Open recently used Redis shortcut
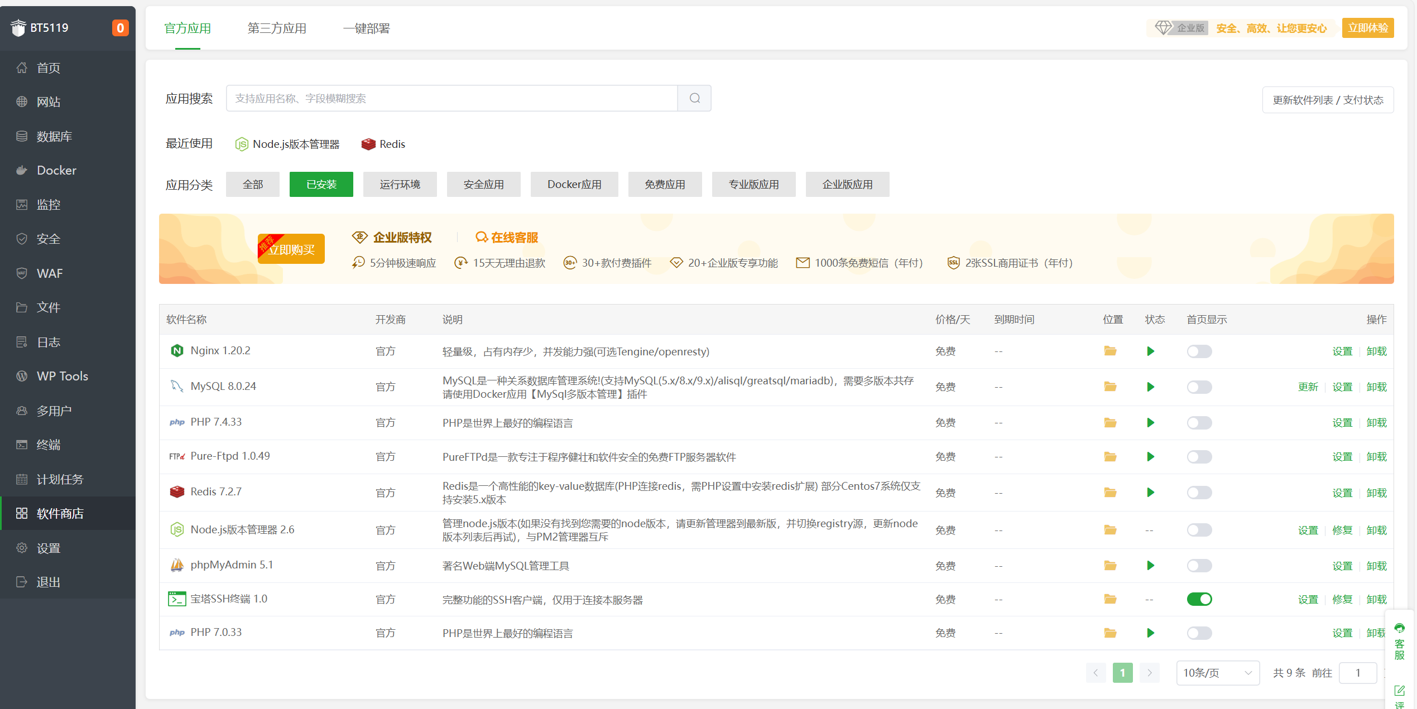 click(383, 144)
